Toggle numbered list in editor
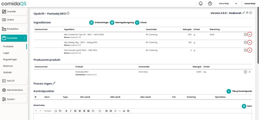The width and height of the screenshot is (259, 120). coord(100,111)
